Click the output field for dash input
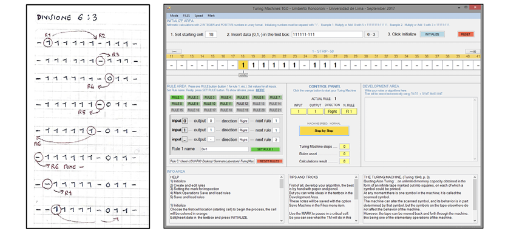The width and height of the screenshot is (508, 234). [212, 140]
